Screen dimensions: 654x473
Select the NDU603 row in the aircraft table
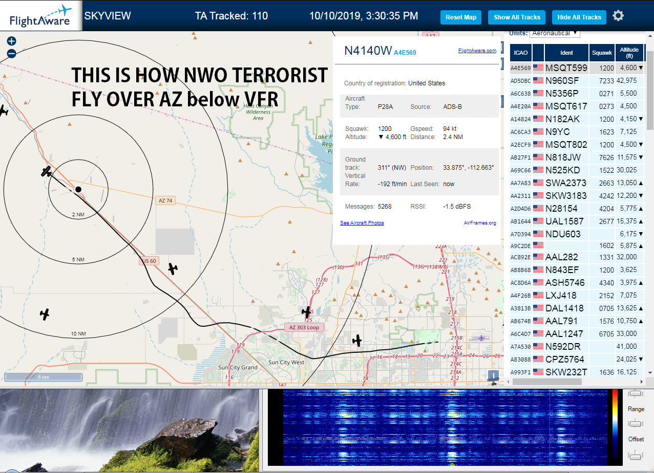[x=577, y=234]
